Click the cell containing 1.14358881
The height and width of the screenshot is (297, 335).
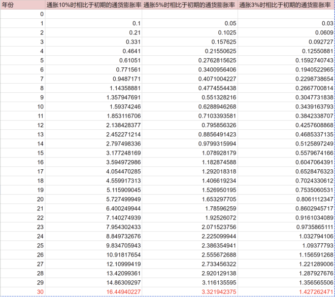[x=122, y=88]
